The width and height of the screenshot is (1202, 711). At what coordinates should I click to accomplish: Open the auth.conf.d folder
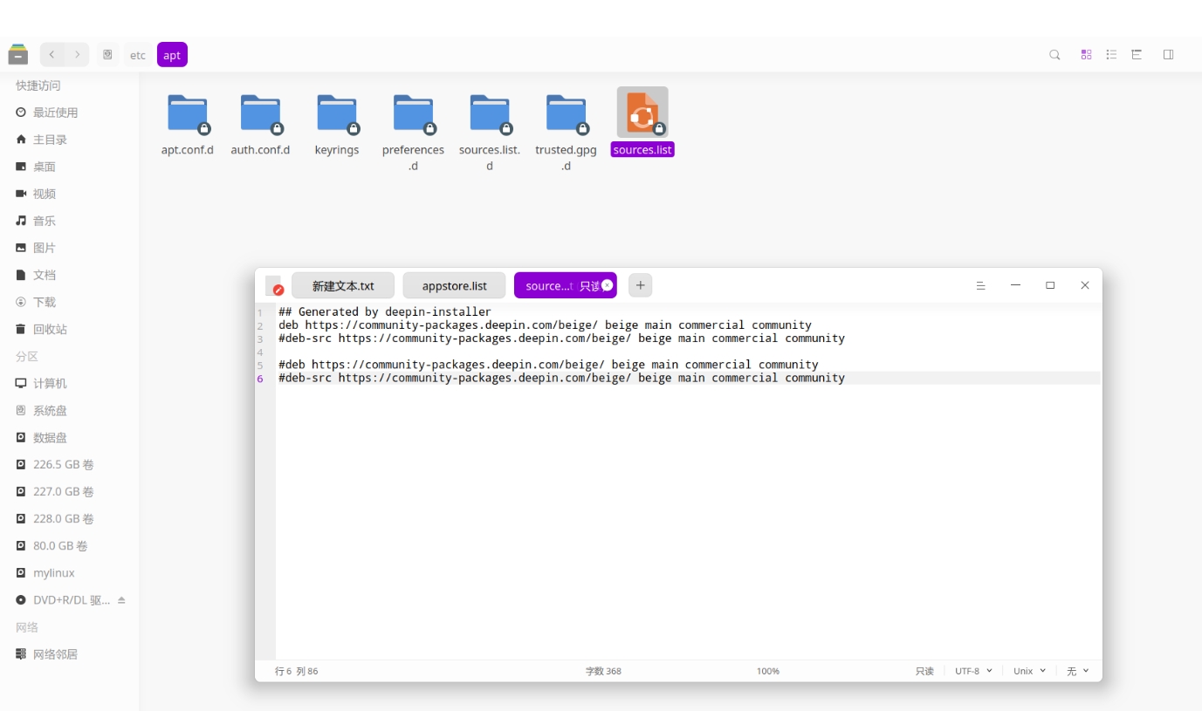pyautogui.click(x=260, y=114)
